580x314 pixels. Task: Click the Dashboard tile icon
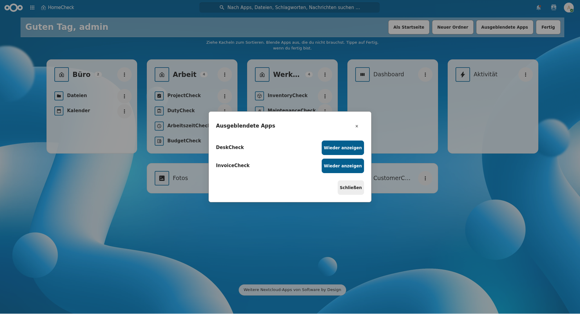click(x=362, y=75)
